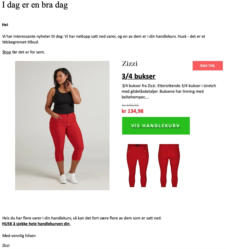View the front view thumbnail of red pants
Viewport: 226px width, 249px height.
click(138, 165)
